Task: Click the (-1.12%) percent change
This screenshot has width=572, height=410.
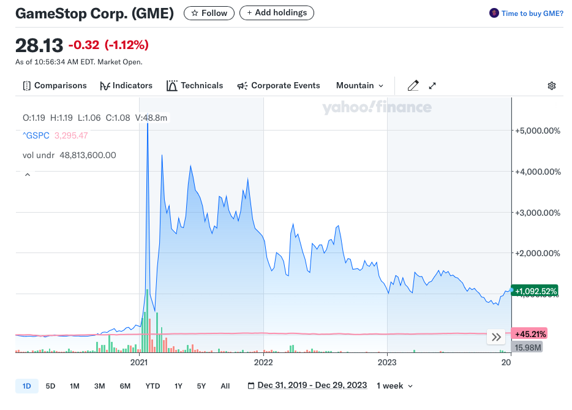Action: (x=127, y=45)
